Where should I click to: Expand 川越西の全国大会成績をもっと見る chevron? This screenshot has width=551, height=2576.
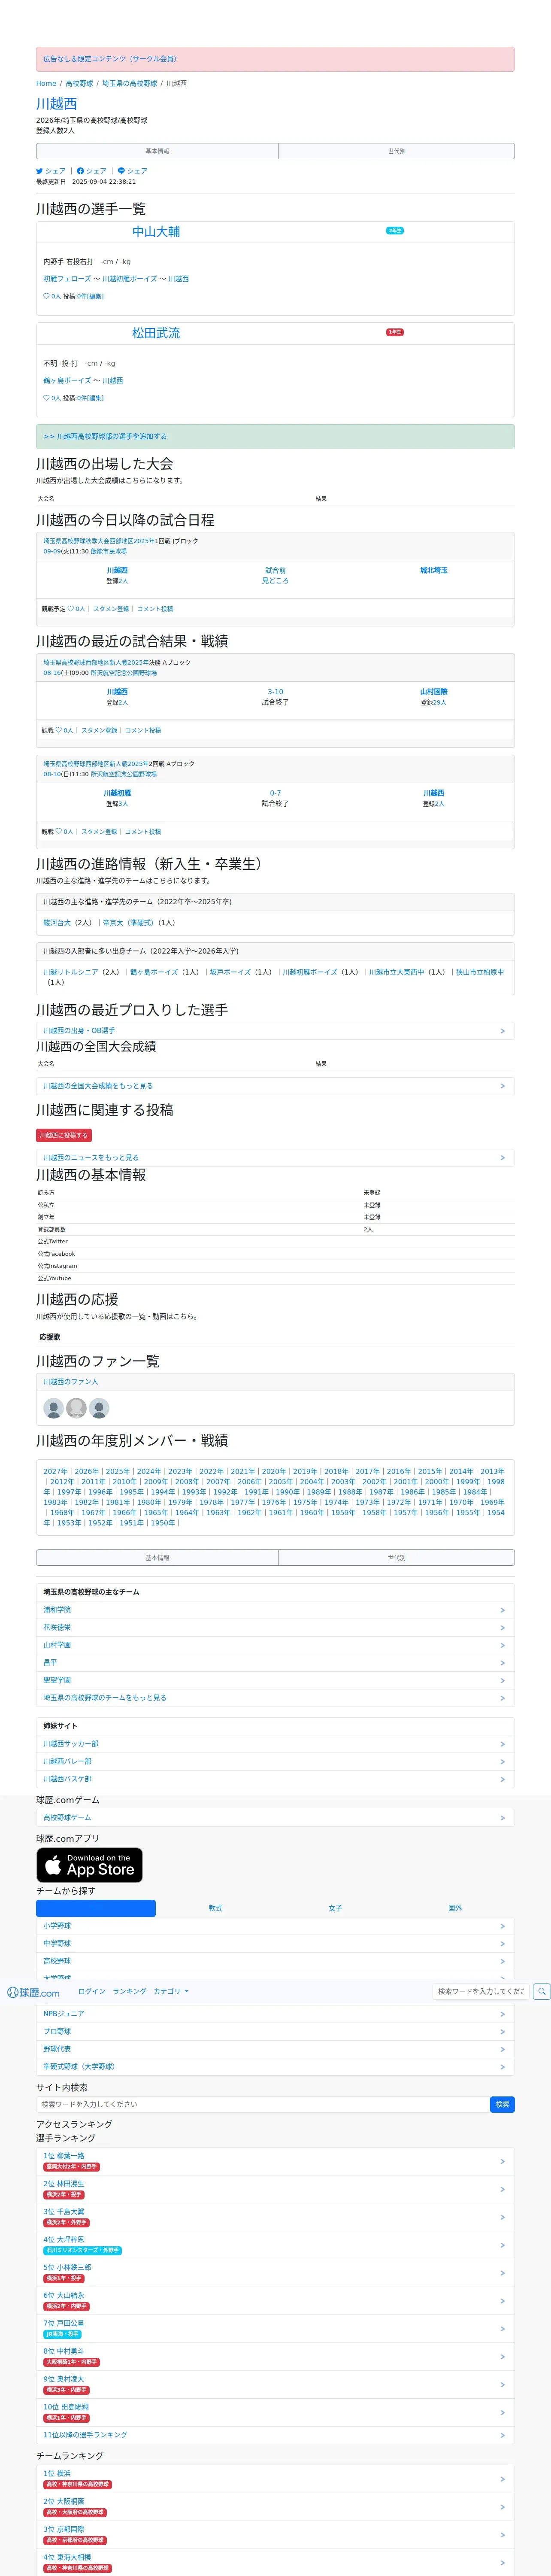[x=503, y=1086]
